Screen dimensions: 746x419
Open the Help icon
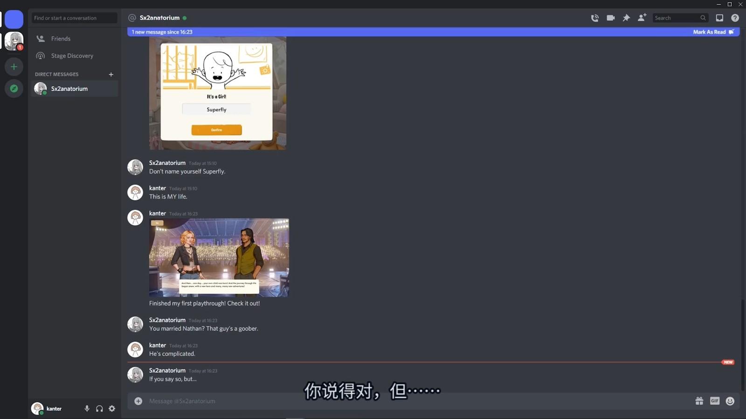[x=735, y=18]
